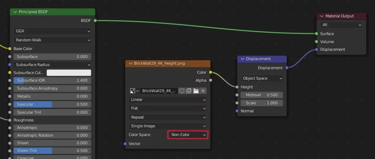Screen dimensions: 375x159
Task: Open the Single Image source dropdown
Action: pos(168,126)
